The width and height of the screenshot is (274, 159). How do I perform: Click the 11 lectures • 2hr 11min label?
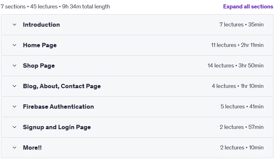(237, 45)
